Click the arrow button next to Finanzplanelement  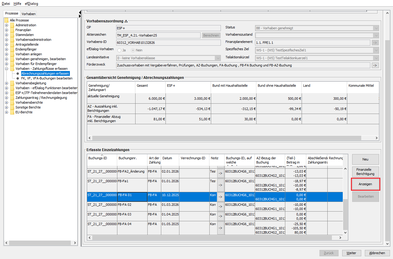point(375,43)
